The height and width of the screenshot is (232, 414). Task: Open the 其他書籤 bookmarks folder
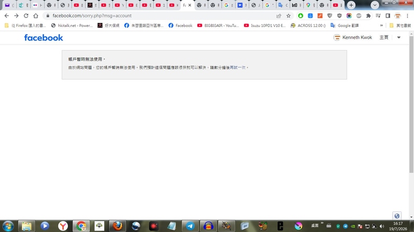point(401,25)
